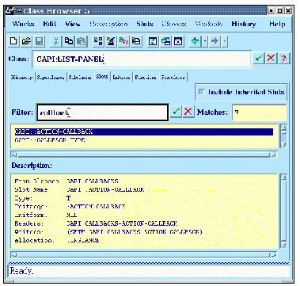300x286 pixels.
Task: Open the View menu
Action: pos(73,24)
